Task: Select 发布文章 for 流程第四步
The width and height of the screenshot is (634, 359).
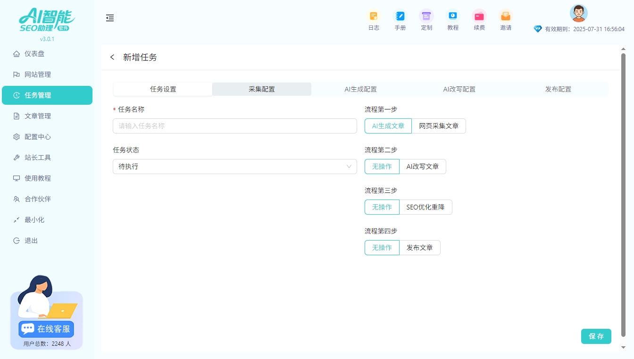Action: [420, 247]
